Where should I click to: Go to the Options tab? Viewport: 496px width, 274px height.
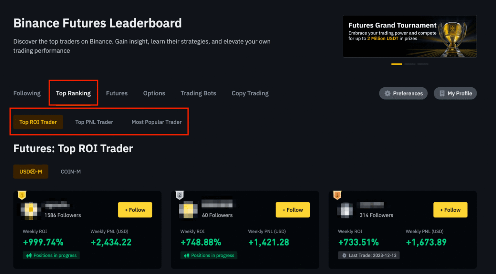154,93
